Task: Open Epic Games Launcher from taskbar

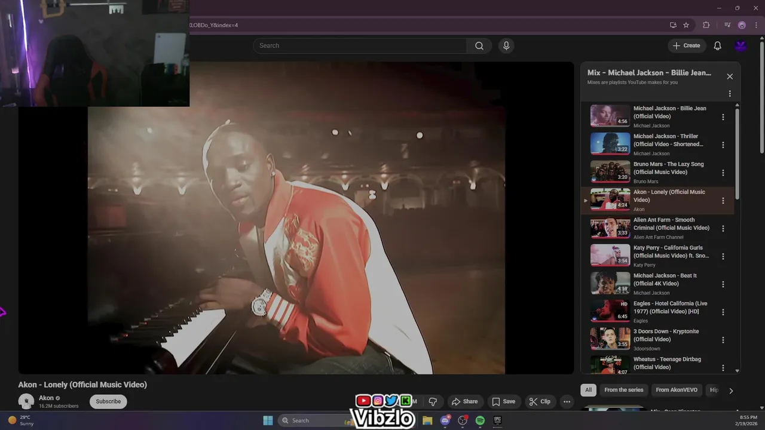Action: click(x=497, y=420)
